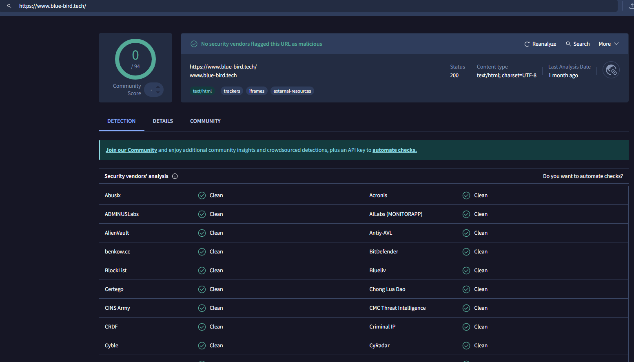
Task: Switch to the DETAILS tab
Action: 163,121
